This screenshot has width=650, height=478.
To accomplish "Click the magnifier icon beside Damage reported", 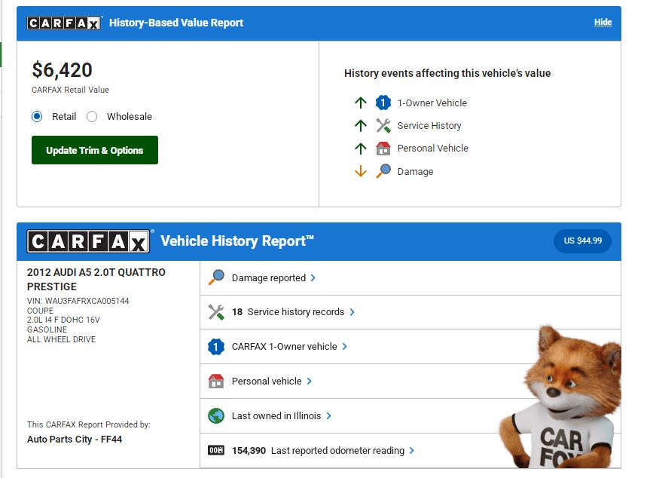I will [x=216, y=277].
